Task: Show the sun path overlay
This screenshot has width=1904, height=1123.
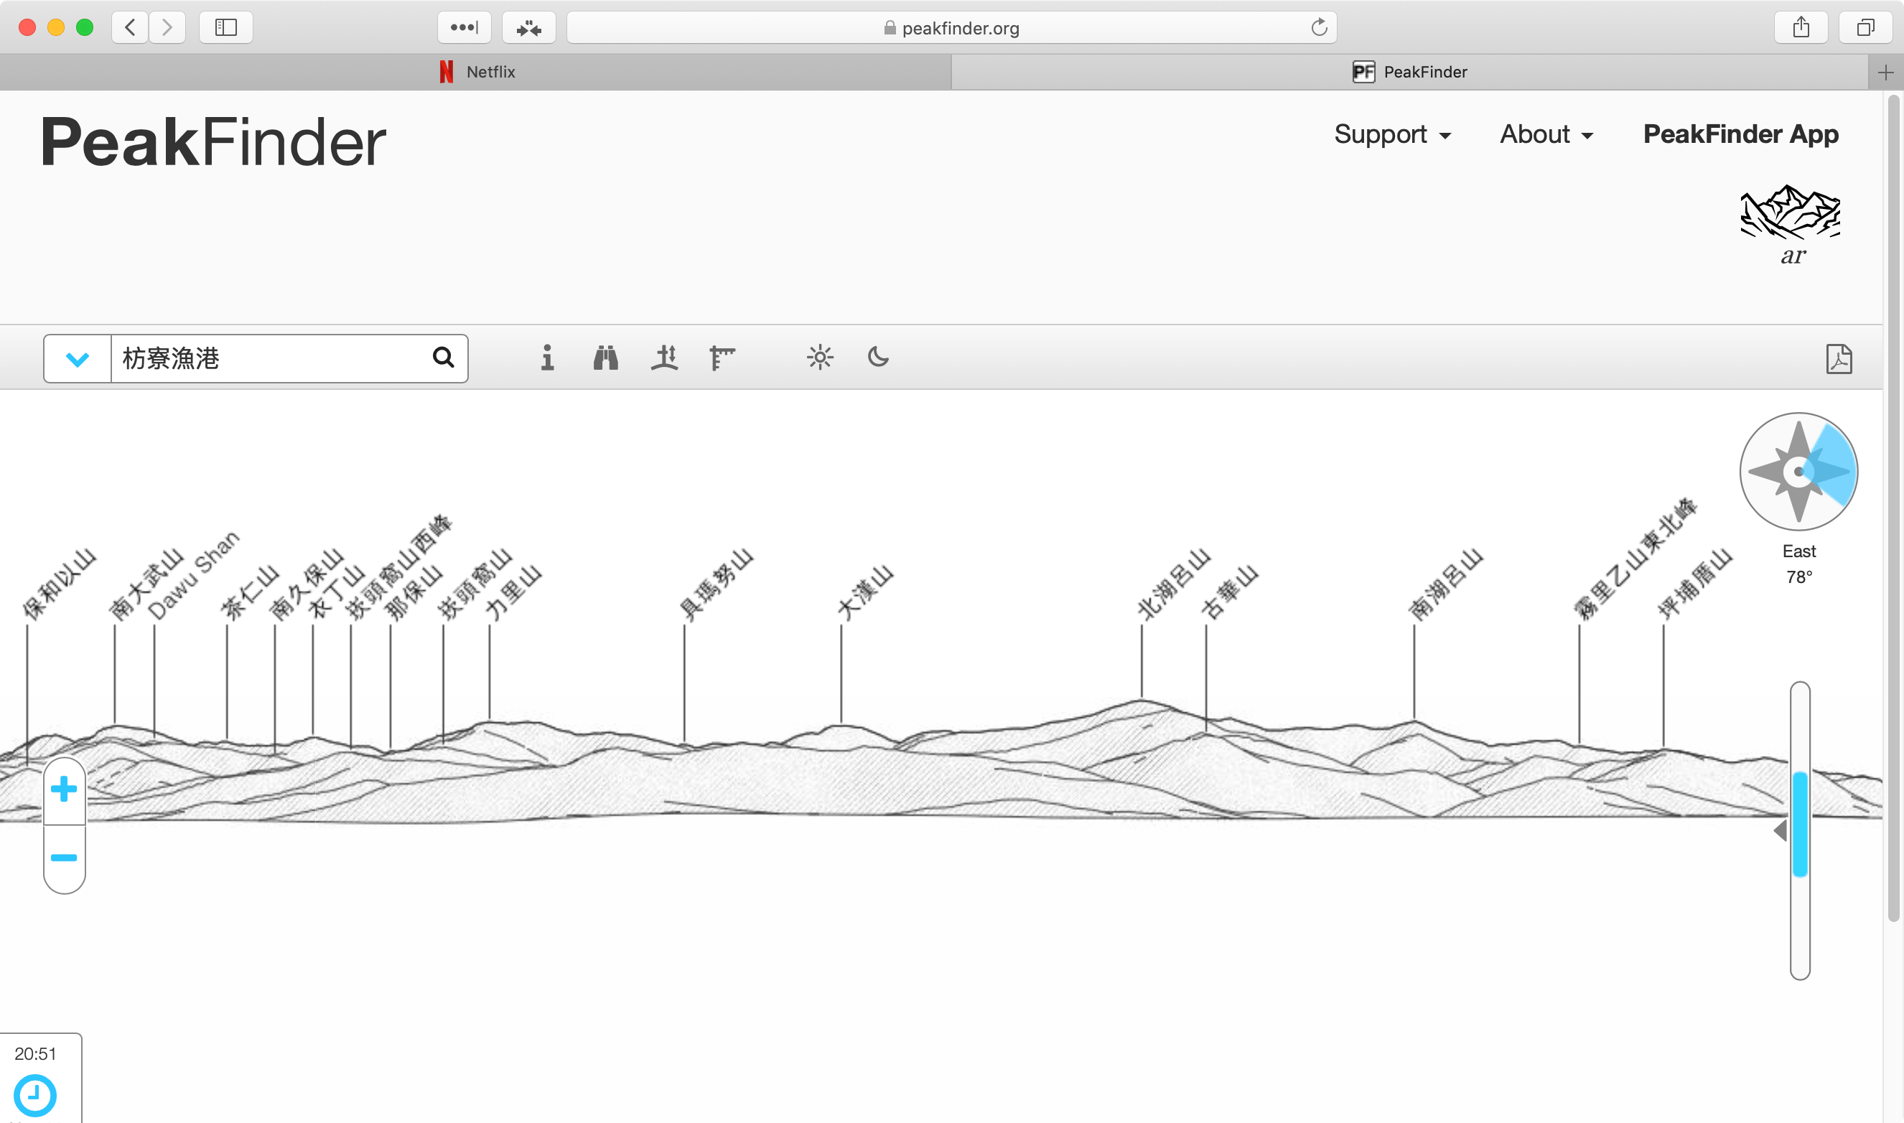Action: [x=819, y=357]
